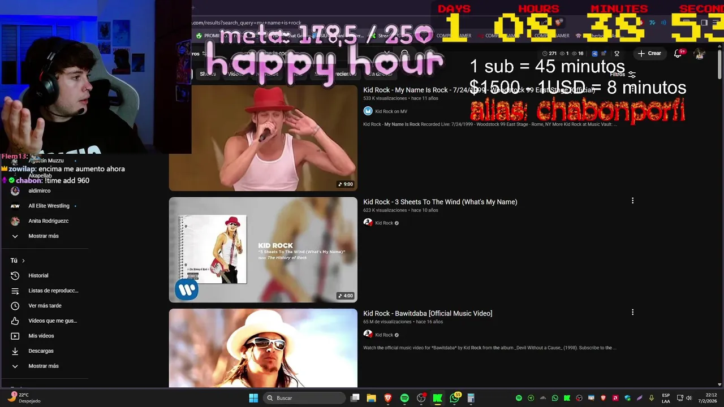The image size is (724, 407).
Task: Open Descargas in sidebar
Action: click(41, 351)
